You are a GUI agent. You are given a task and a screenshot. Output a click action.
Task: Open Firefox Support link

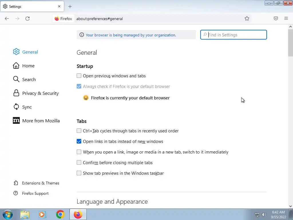[x=35, y=193]
